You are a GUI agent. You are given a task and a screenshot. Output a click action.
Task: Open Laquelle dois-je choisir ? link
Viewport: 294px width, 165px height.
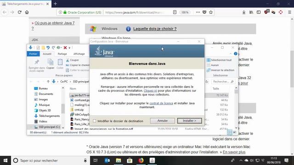[155, 29]
